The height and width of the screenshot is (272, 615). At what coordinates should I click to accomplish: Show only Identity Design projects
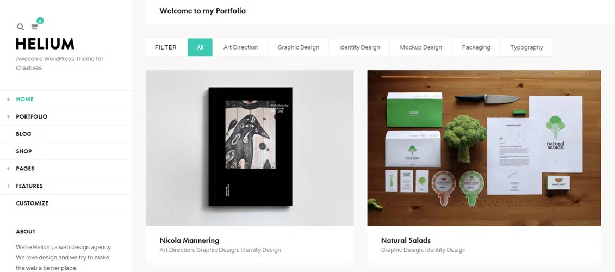(359, 47)
